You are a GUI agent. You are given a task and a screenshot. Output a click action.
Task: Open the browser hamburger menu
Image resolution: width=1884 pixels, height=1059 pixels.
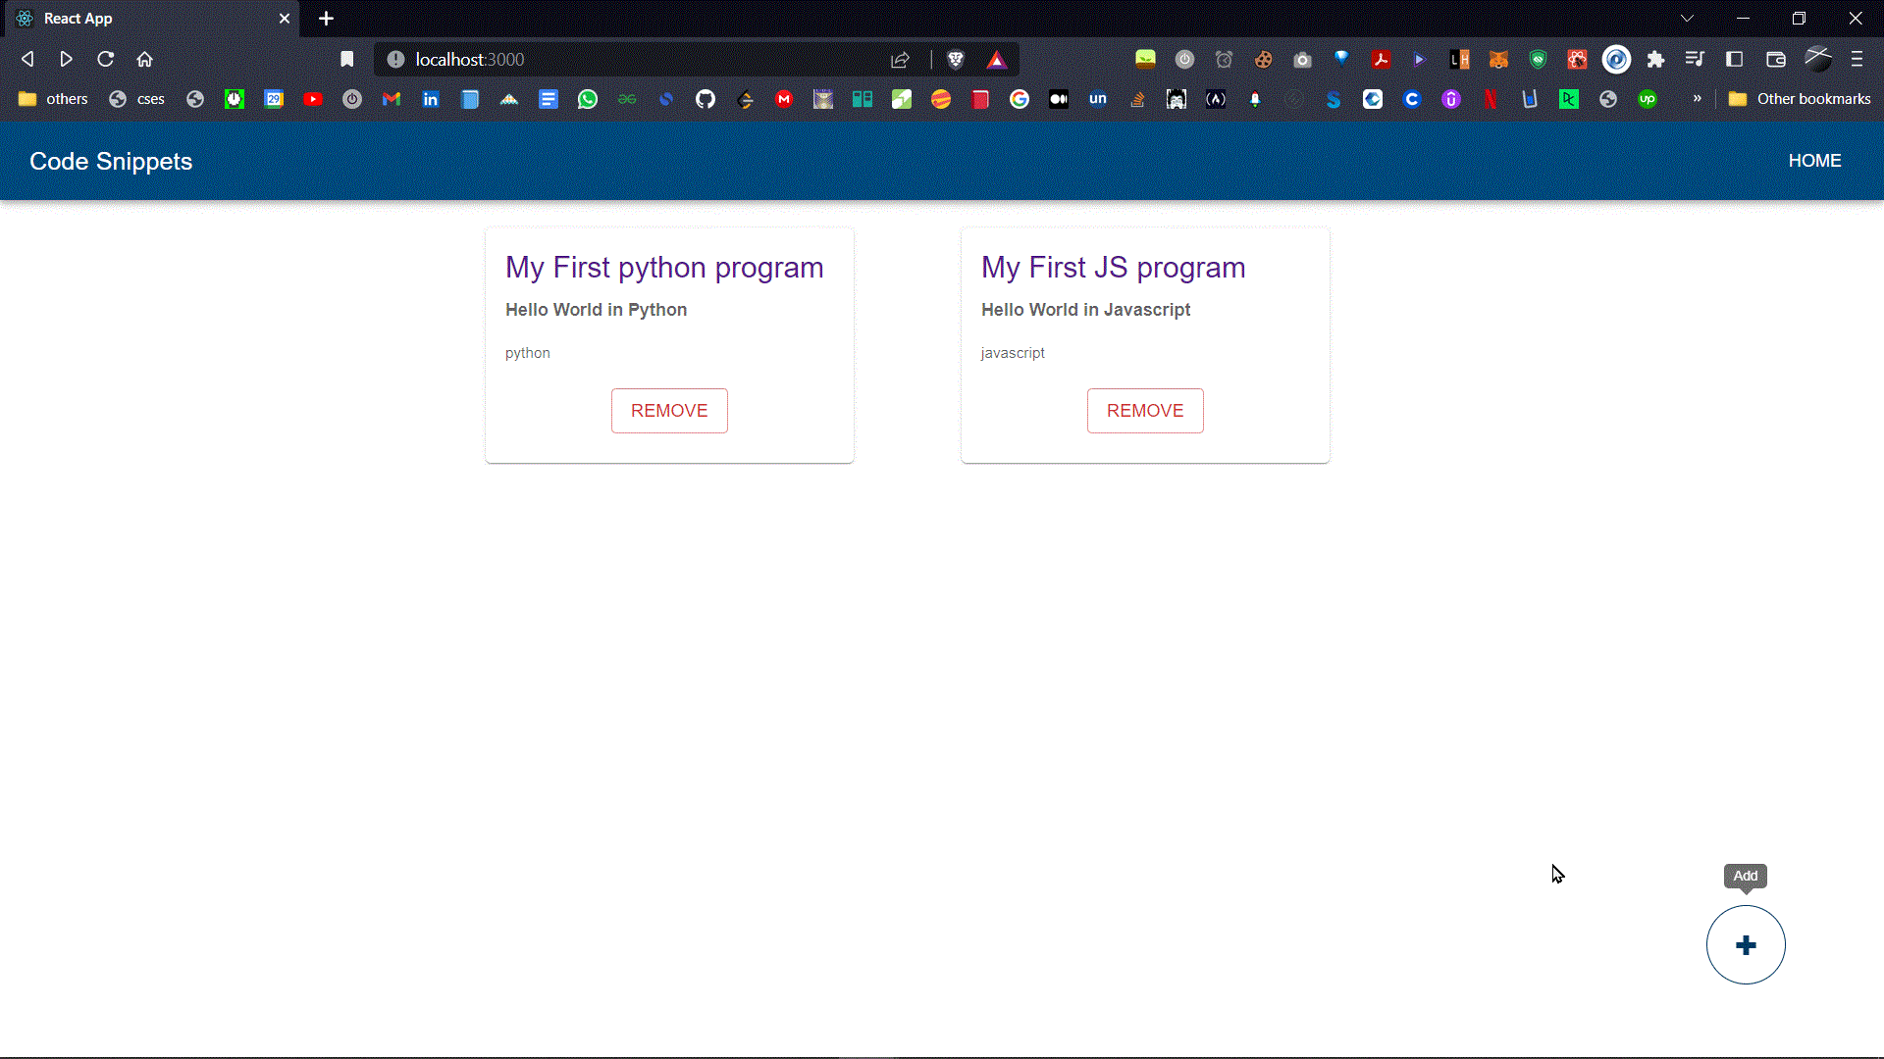tap(1857, 60)
